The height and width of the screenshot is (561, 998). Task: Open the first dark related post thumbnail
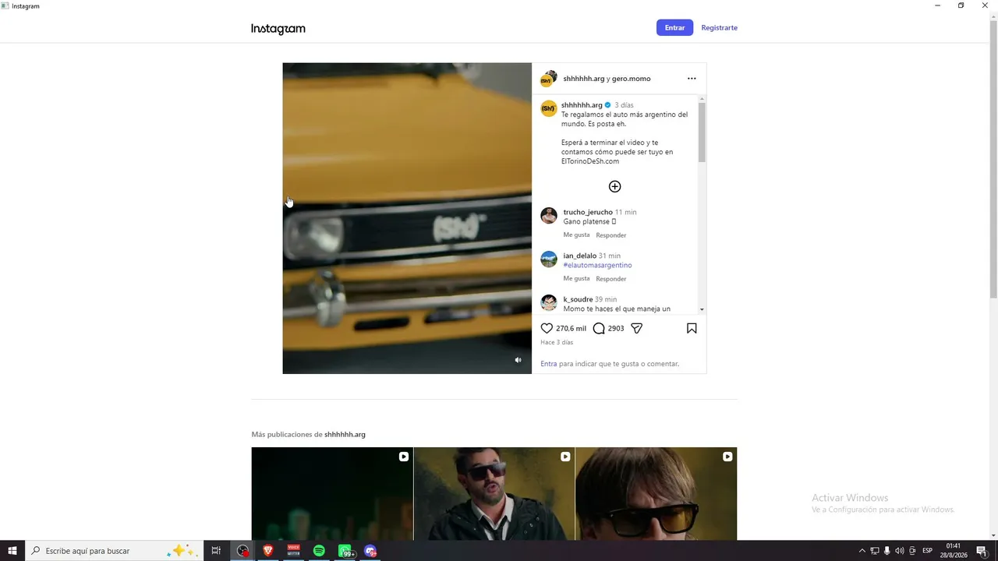point(332,494)
